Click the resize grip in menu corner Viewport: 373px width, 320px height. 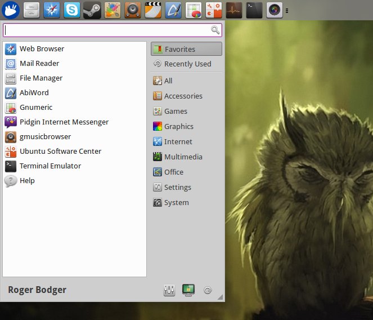[x=220, y=297]
